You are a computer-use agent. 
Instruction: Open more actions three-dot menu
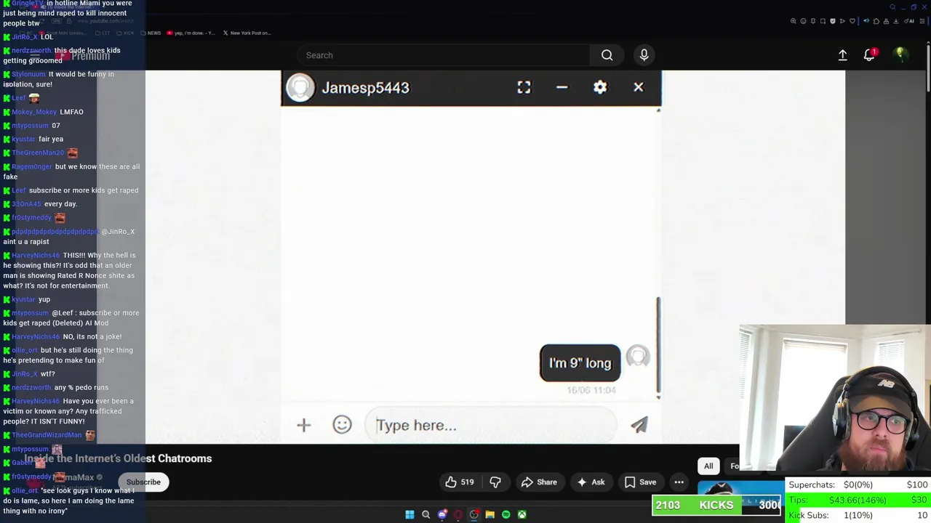pos(679,482)
